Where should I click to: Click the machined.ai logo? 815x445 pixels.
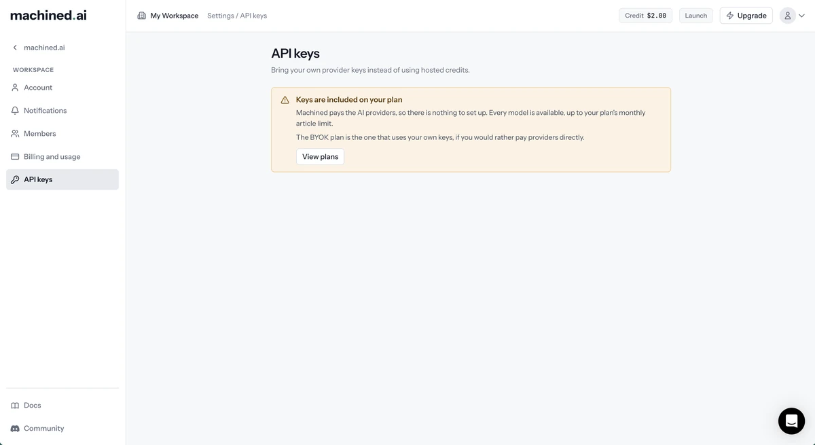[x=48, y=15]
